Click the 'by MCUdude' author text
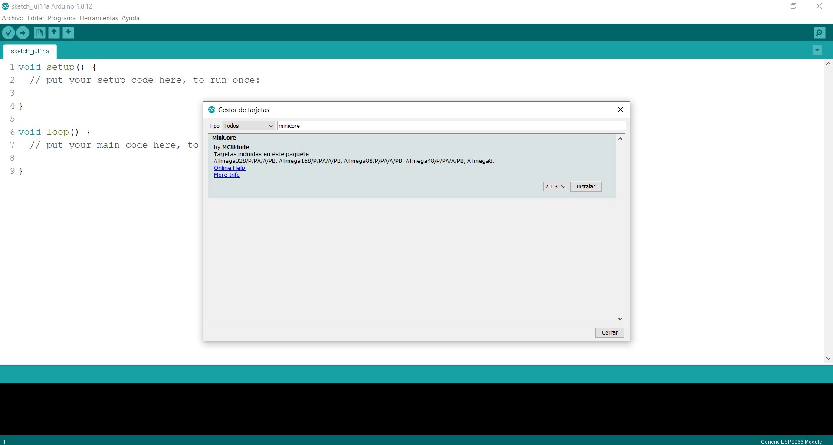 coord(231,147)
